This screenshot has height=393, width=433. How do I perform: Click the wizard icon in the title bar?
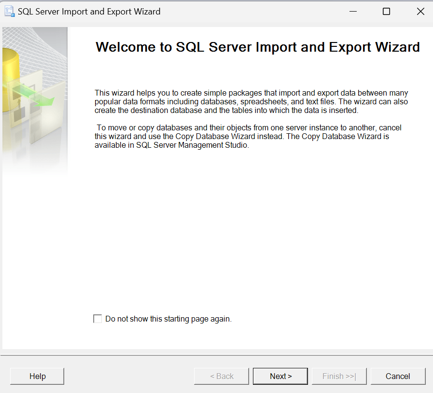click(x=9, y=12)
